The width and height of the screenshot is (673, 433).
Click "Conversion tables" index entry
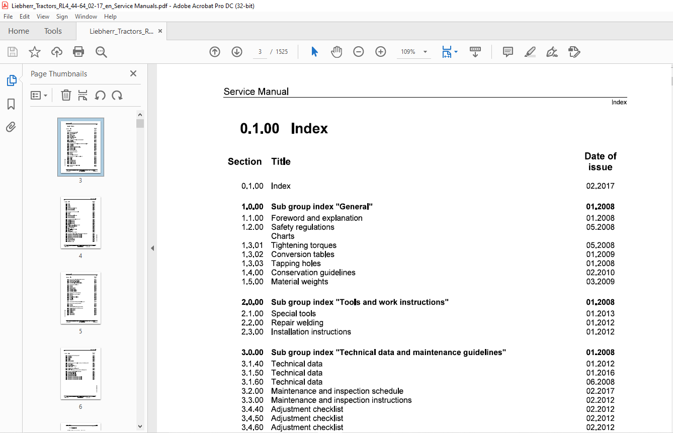(x=303, y=254)
